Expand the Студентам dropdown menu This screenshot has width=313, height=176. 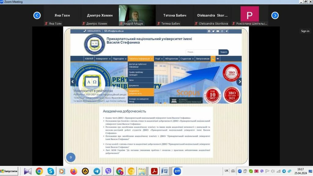[187, 59]
